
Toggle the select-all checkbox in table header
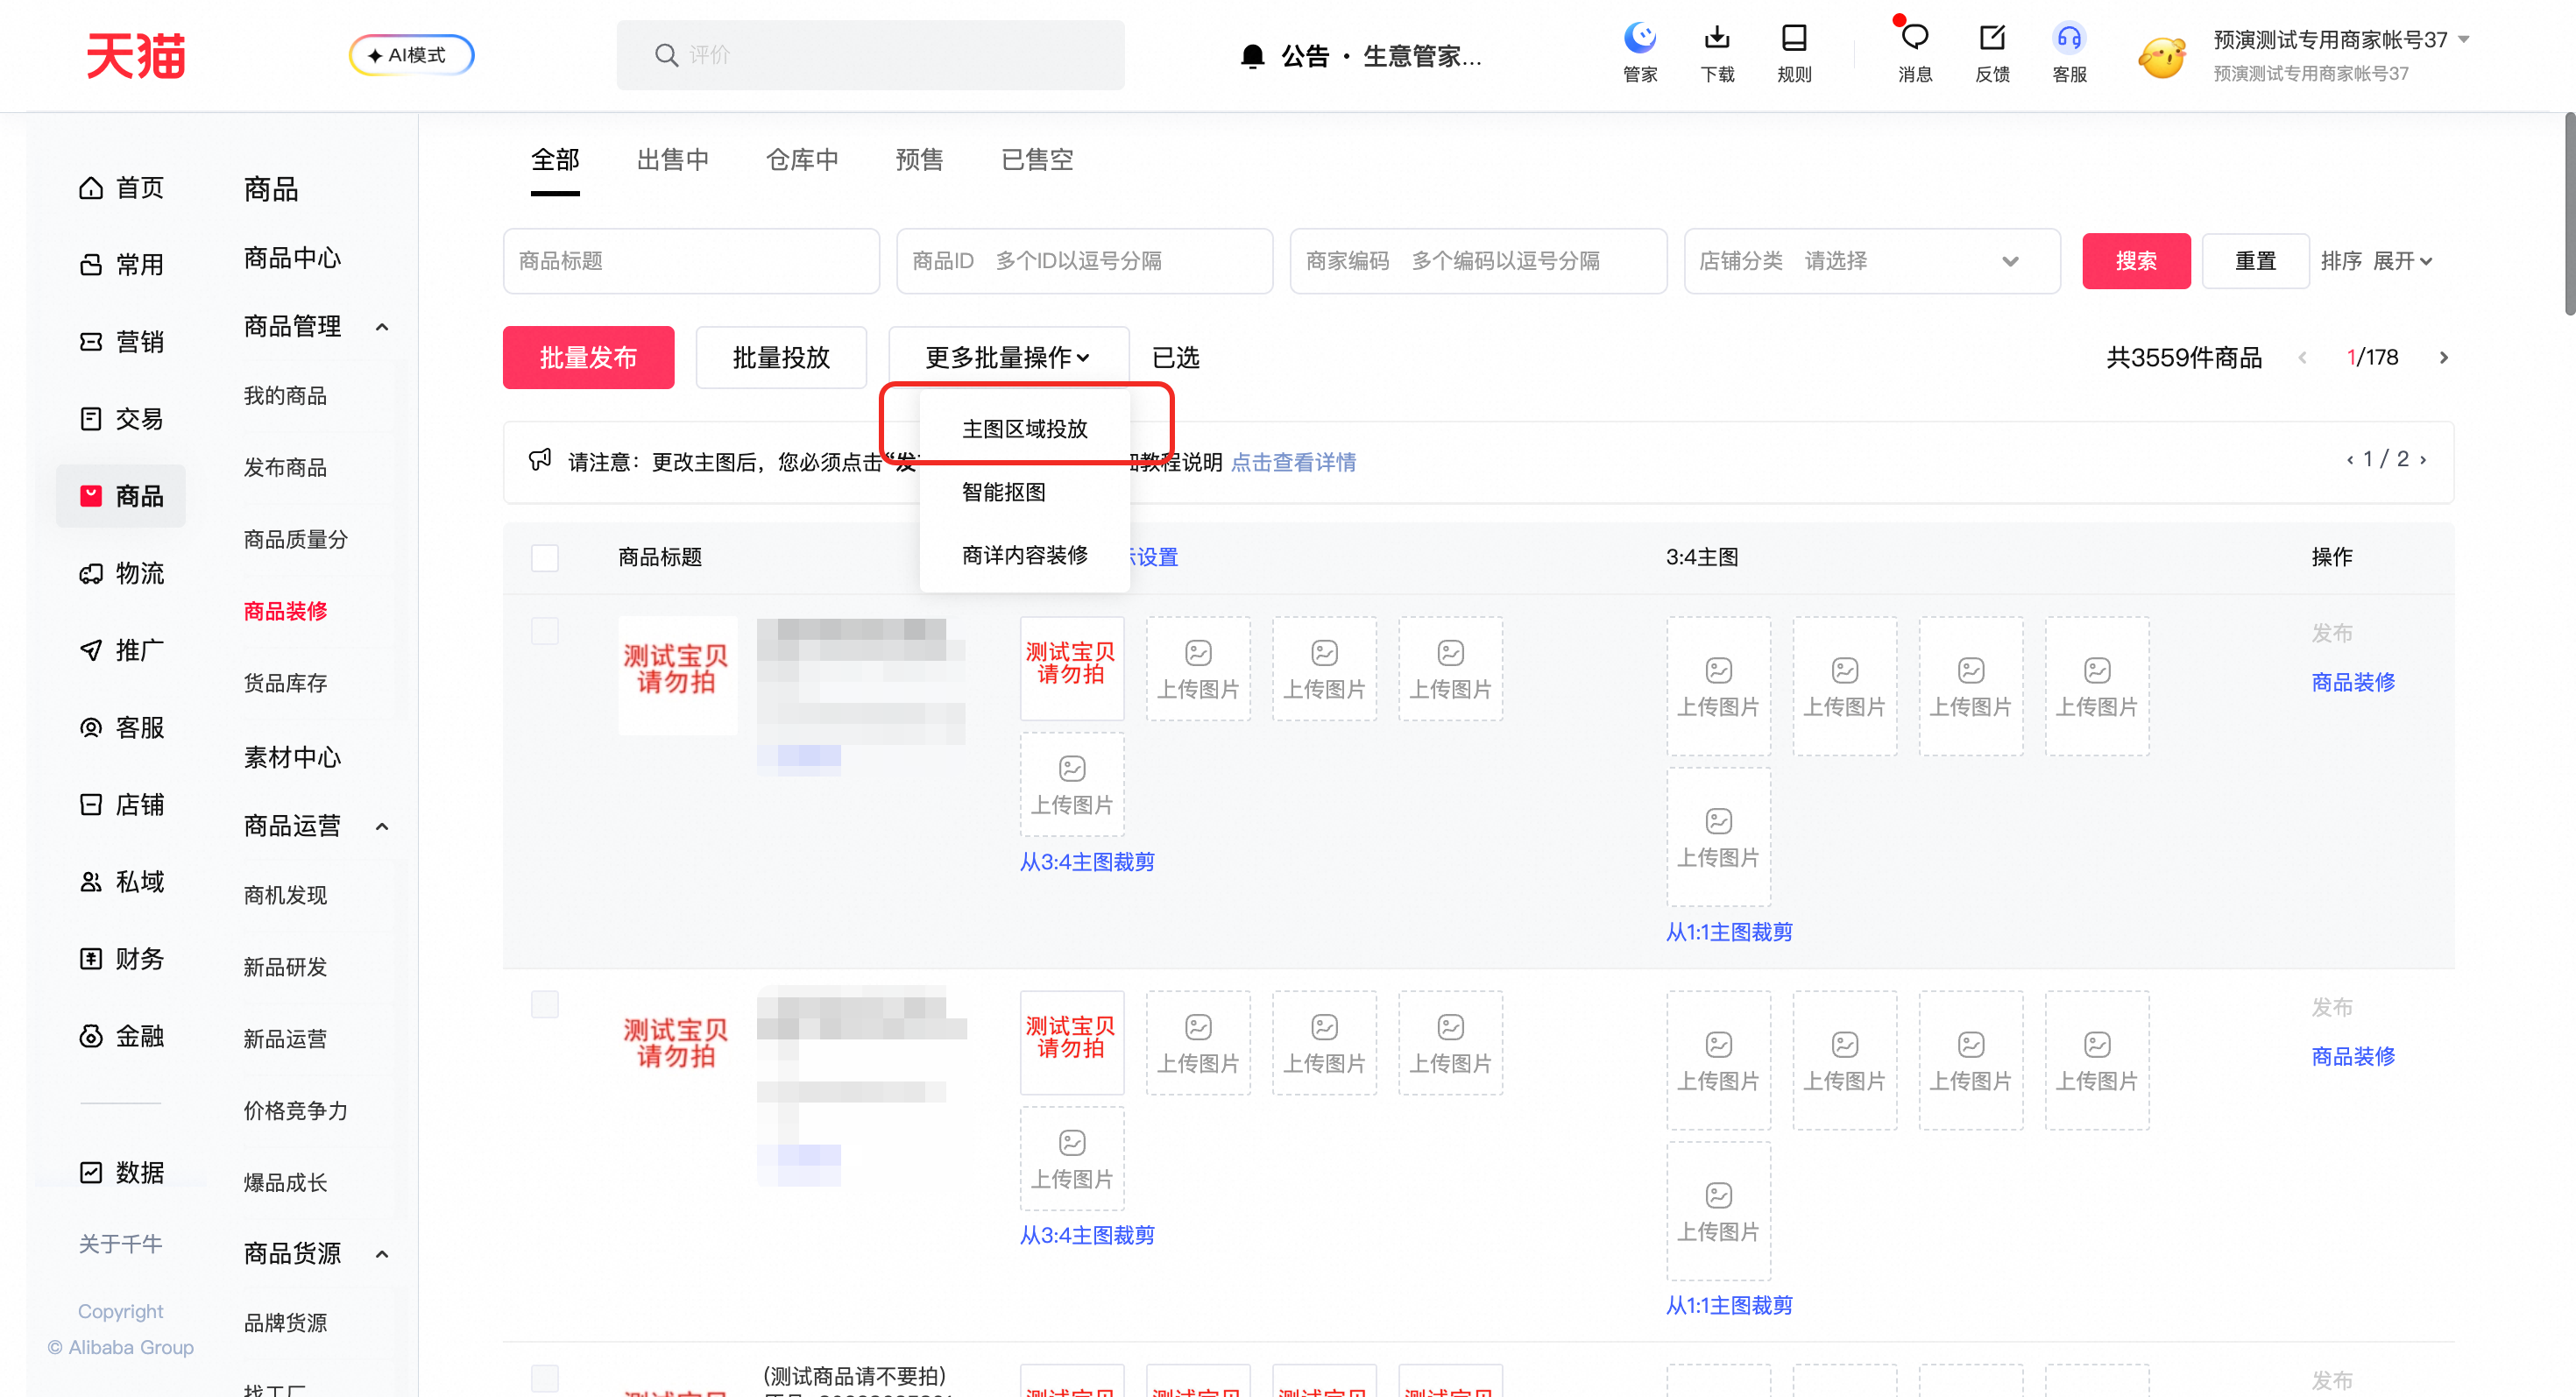pyautogui.click(x=545, y=557)
